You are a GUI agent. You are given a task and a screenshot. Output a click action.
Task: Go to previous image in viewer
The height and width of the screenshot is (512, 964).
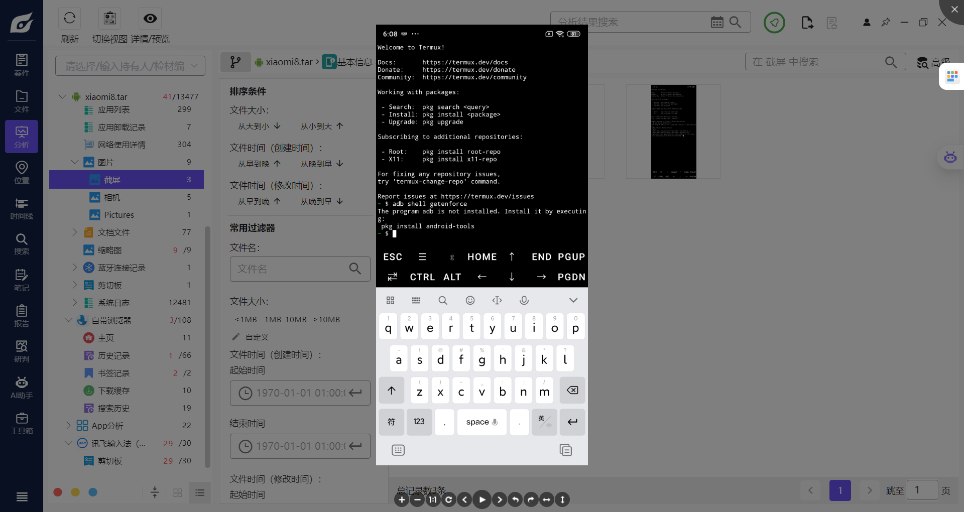coord(464,499)
